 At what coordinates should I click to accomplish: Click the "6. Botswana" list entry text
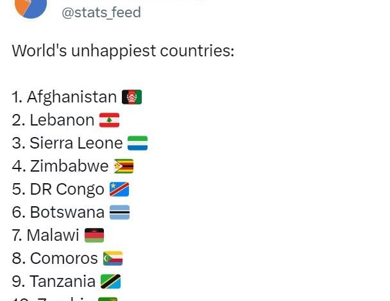[58, 212]
